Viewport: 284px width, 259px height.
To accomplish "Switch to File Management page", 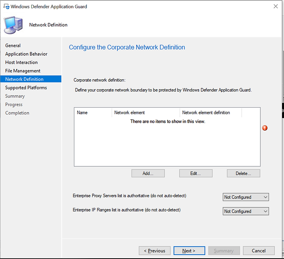I will [x=23, y=71].
